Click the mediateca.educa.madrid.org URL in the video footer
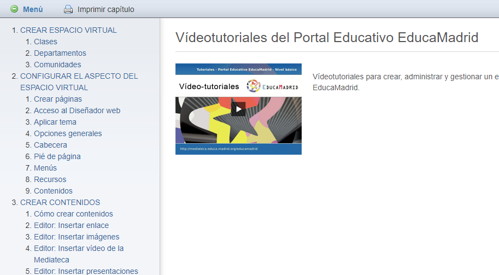499x275 pixels. (219, 149)
